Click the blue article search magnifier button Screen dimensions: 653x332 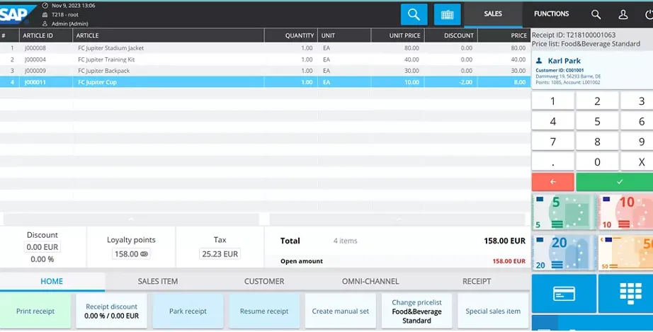pyautogui.click(x=414, y=14)
